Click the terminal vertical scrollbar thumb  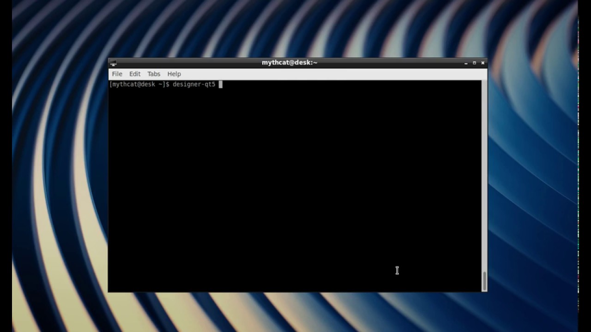[484, 281]
